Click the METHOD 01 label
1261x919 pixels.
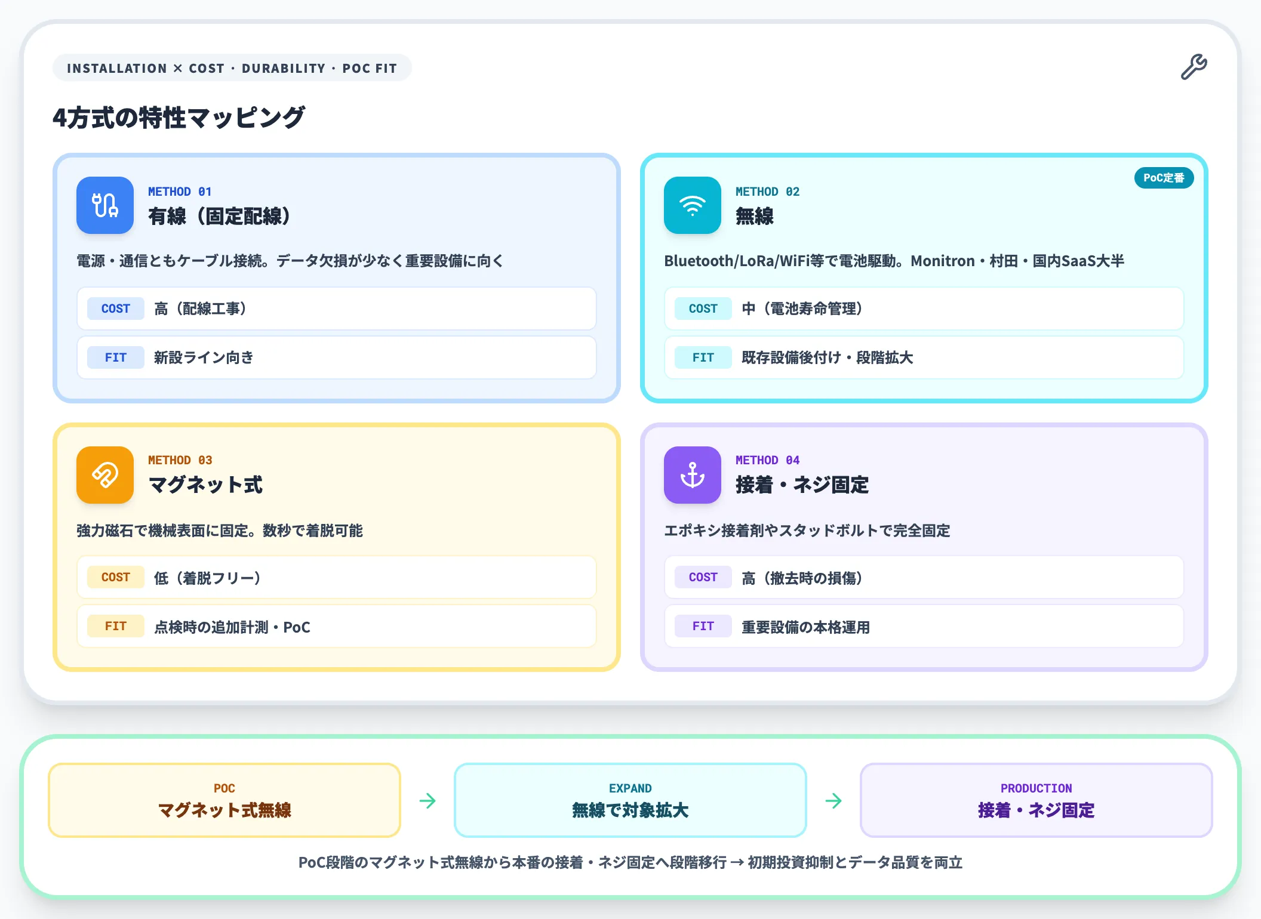180,192
